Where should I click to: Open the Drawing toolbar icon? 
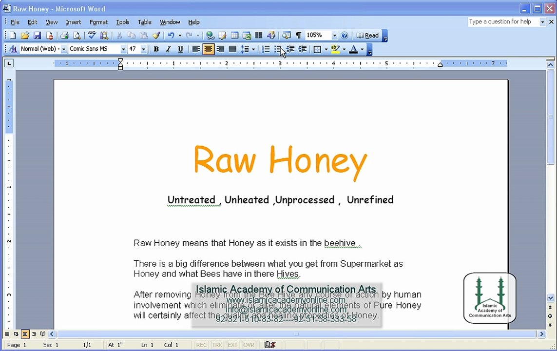click(271, 36)
